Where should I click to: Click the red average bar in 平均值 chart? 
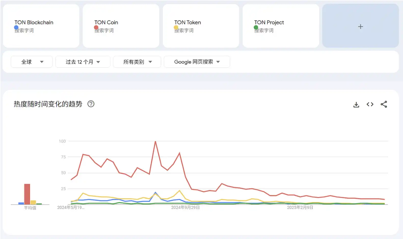pos(27,194)
